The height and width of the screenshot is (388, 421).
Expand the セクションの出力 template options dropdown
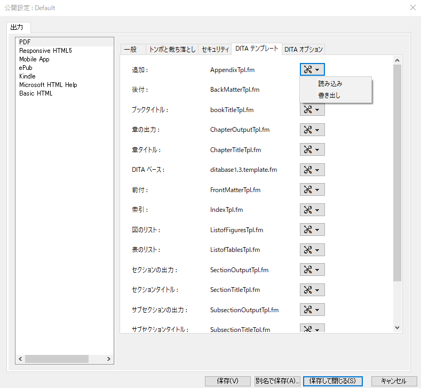coord(312,270)
